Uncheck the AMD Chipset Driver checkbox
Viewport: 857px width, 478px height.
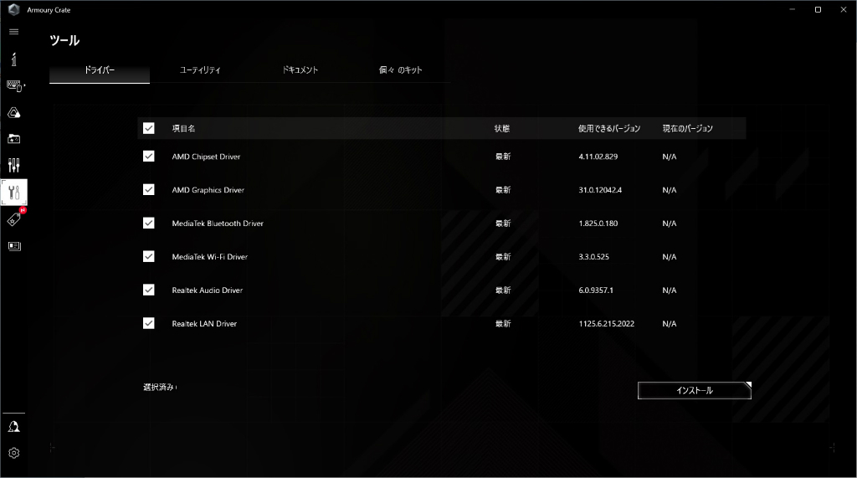point(149,156)
